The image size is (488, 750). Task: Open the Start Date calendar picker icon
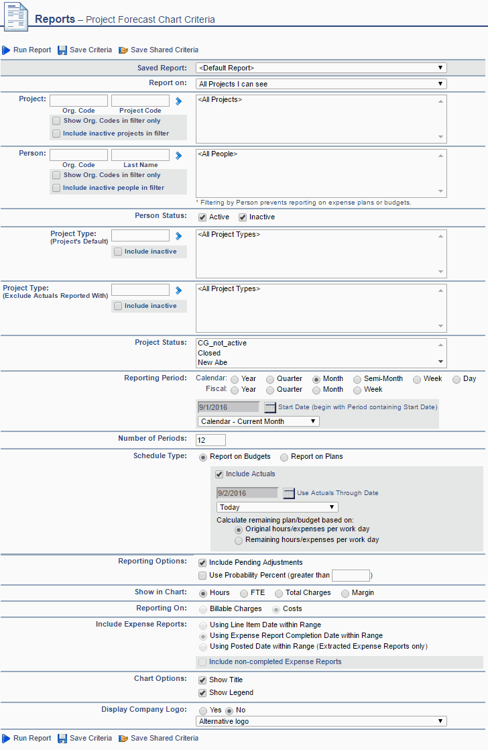click(x=269, y=407)
